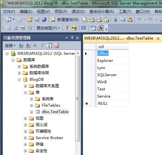162x155 pixels.
Task: Refresh Object Explorer with green arrows icon
Action: click(49, 45)
